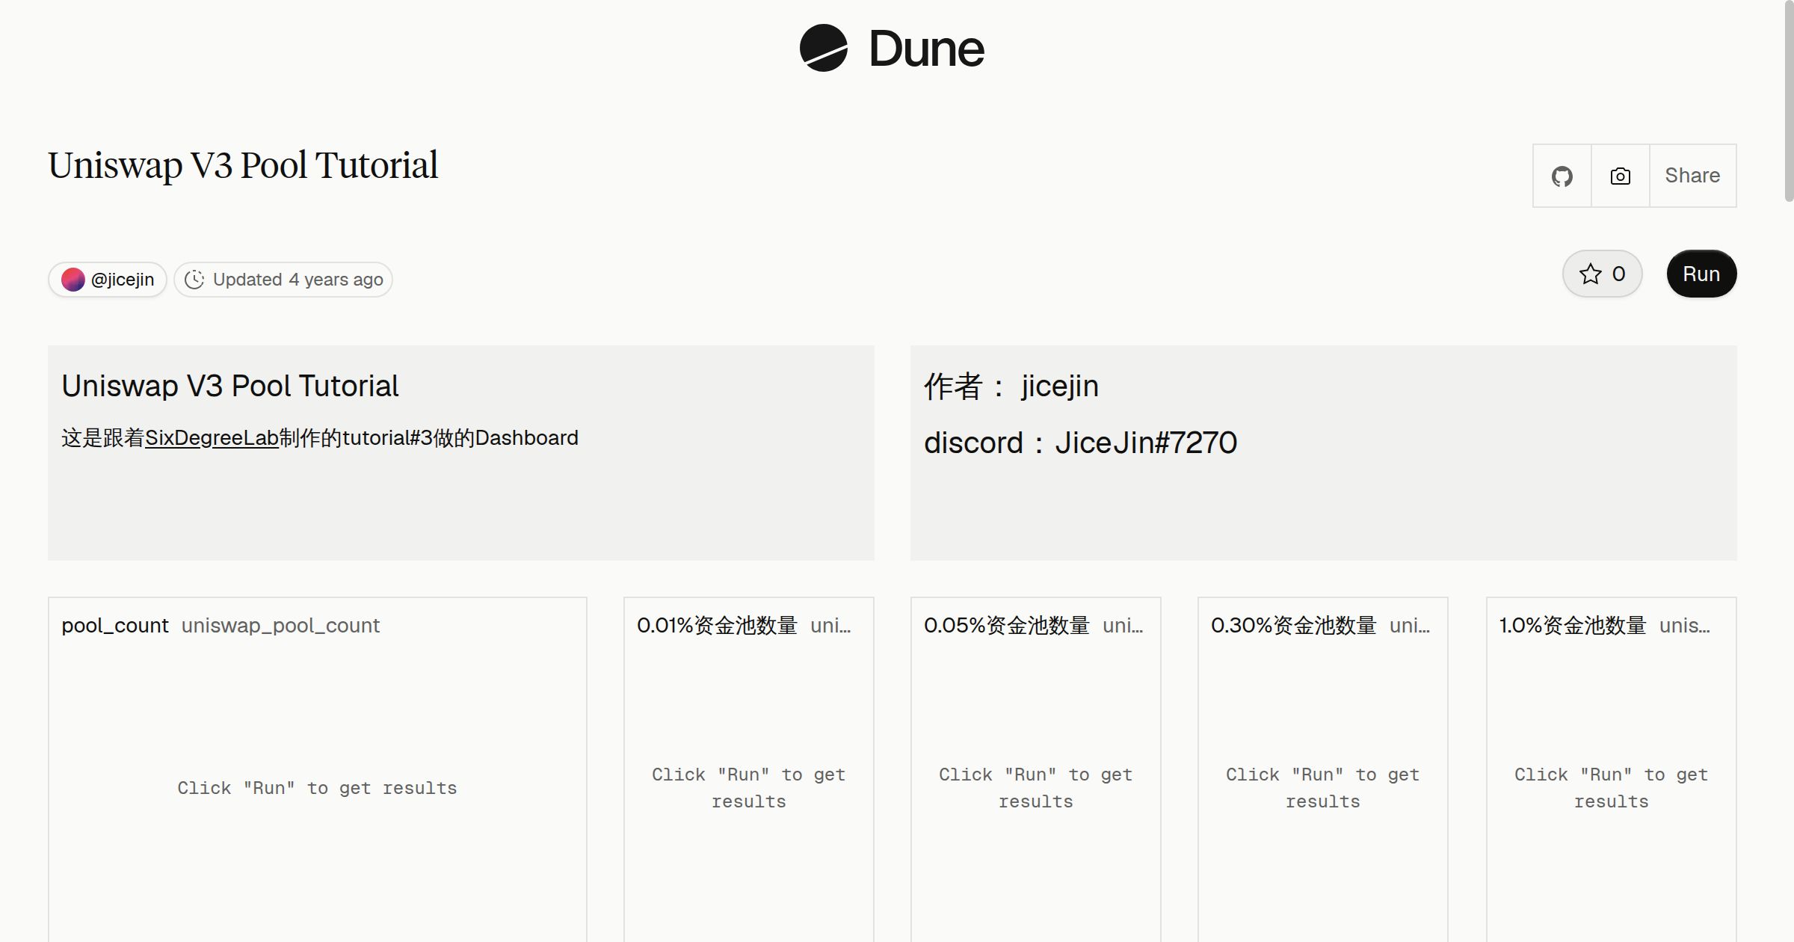Viewport: 1794px width, 942px height.
Task: Click 'Click Run to get results' in pool_count
Action: [x=317, y=788]
